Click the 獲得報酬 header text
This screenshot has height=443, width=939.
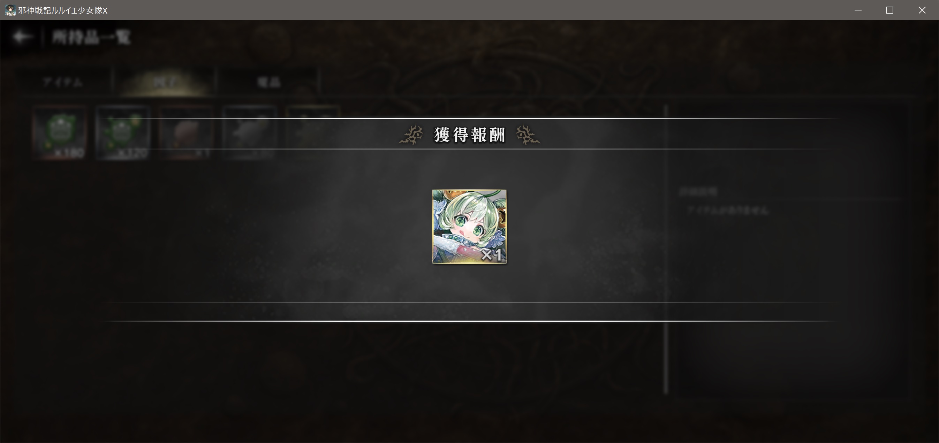pyautogui.click(x=469, y=135)
